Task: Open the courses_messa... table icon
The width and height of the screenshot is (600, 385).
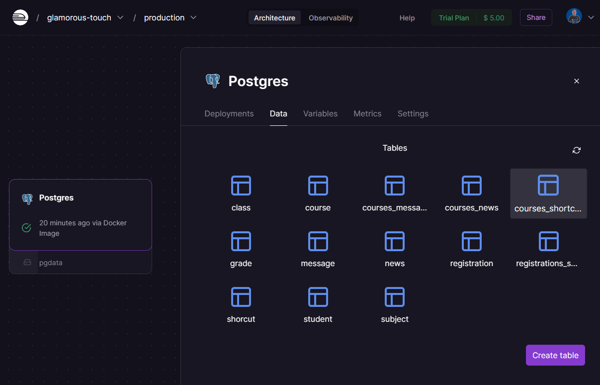Action: coord(395,186)
